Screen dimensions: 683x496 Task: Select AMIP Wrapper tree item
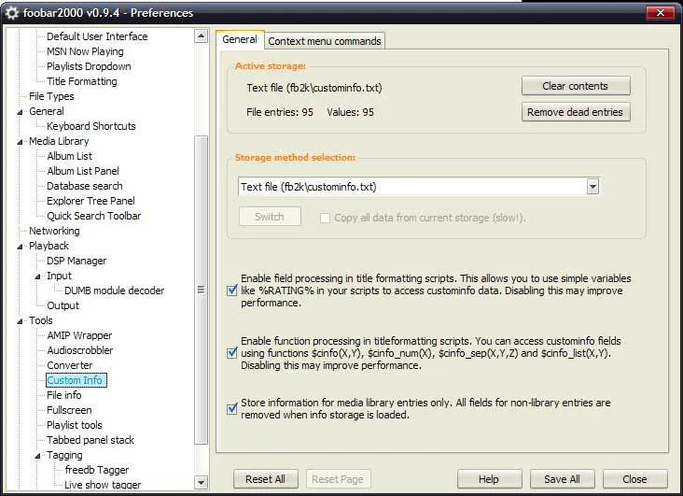(79, 335)
